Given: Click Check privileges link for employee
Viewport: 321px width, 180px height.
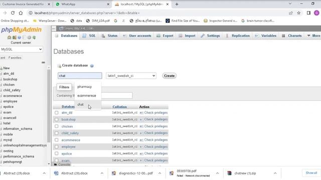Looking at the screenshot, I should [x=156, y=146].
